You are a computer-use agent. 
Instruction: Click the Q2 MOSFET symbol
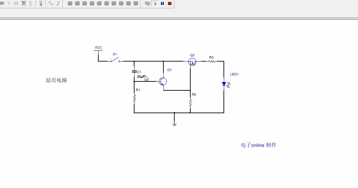(192, 62)
